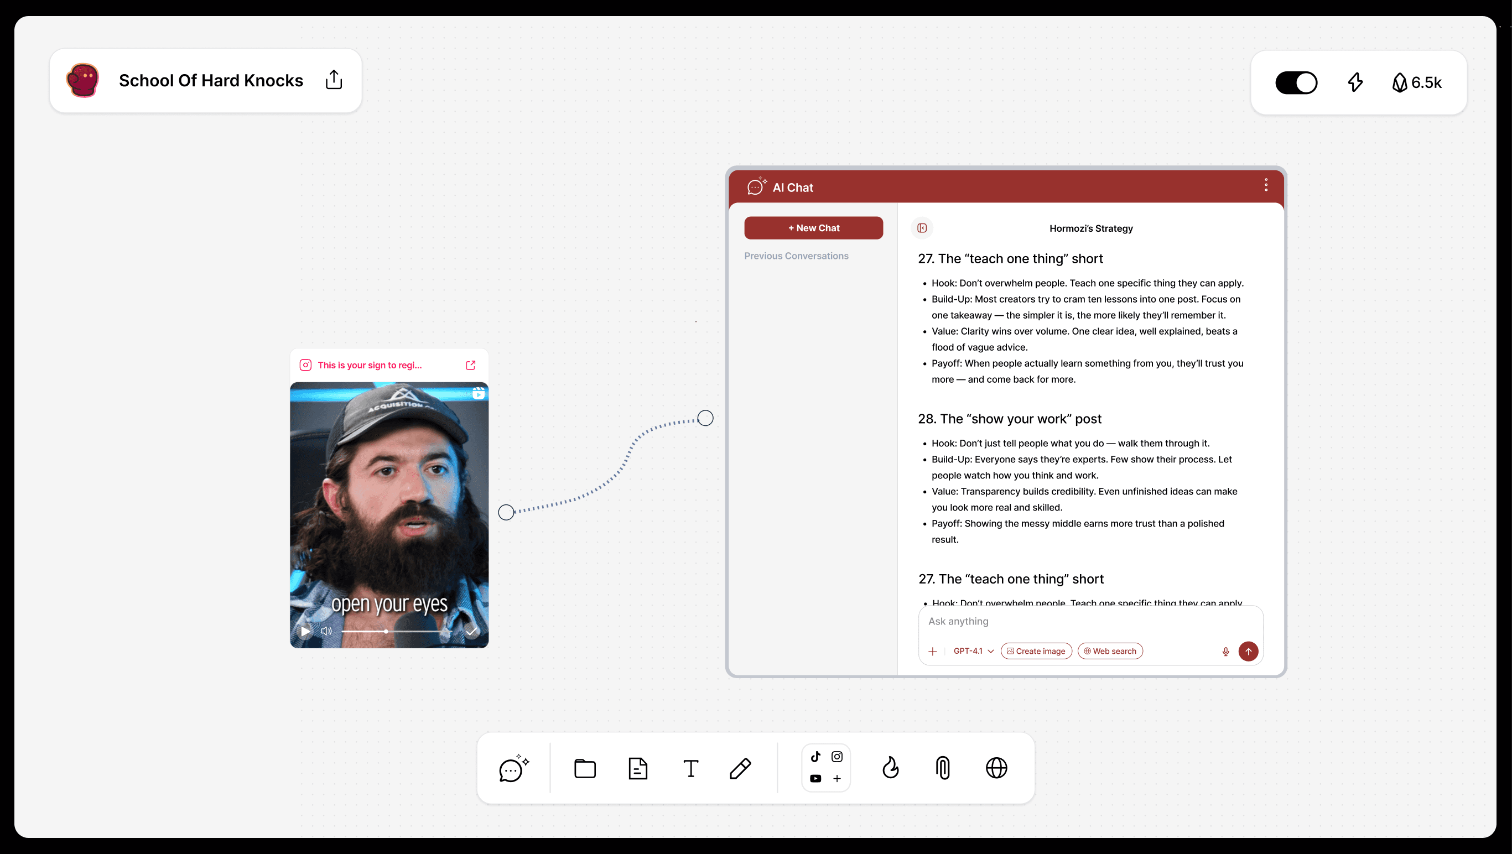
Task: Open the plus attachments menu in chat input
Action: click(x=932, y=652)
